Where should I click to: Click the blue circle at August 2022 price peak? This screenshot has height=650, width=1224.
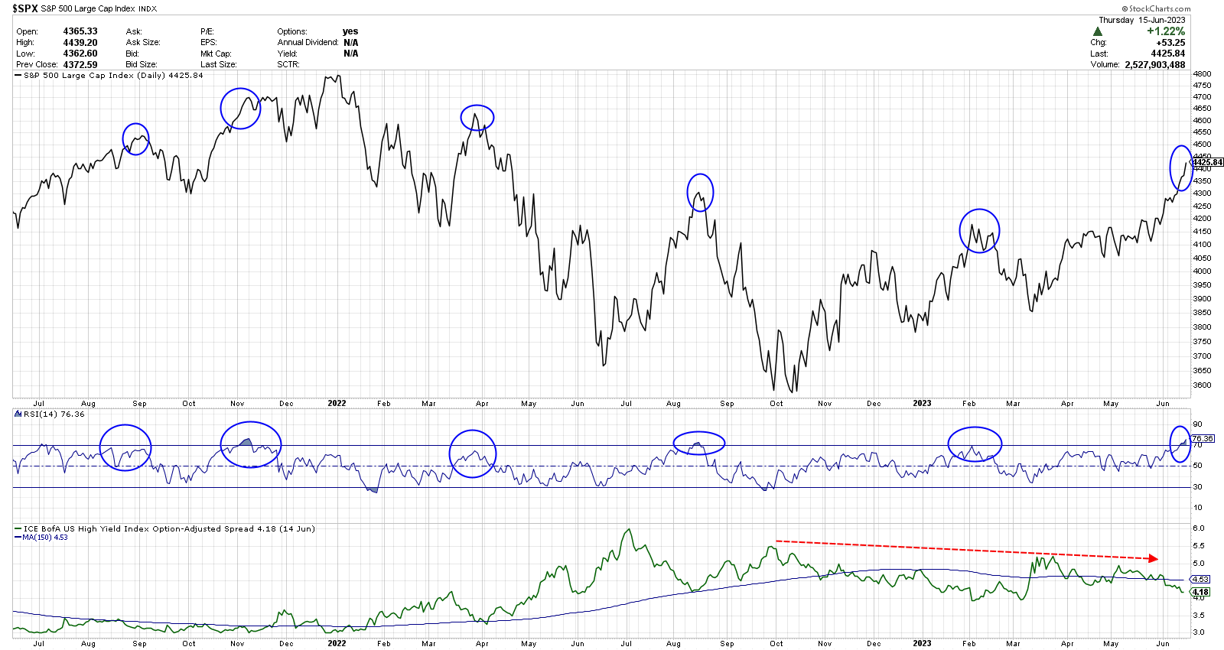tap(700, 193)
